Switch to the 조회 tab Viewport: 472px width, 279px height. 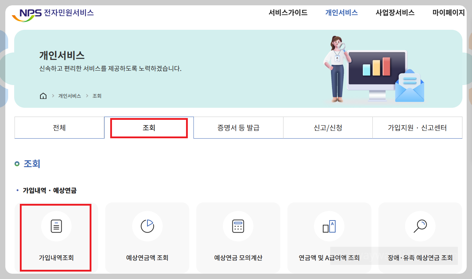point(149,128)
